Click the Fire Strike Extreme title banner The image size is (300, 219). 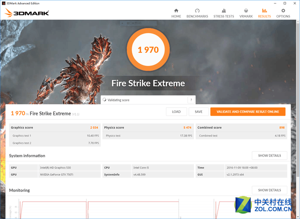click(148, 83)
